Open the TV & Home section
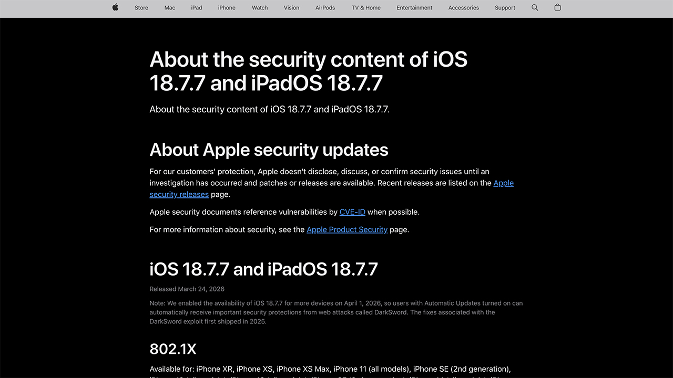Viewport: 673px width, 378px height. pos(365,8)
